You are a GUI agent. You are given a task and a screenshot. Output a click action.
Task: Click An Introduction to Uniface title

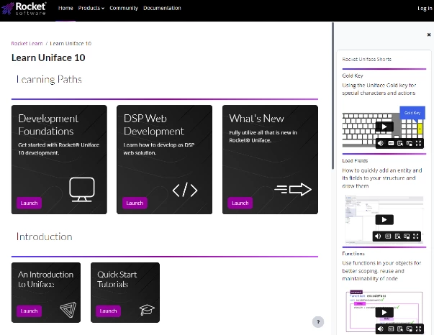(45, 279)
